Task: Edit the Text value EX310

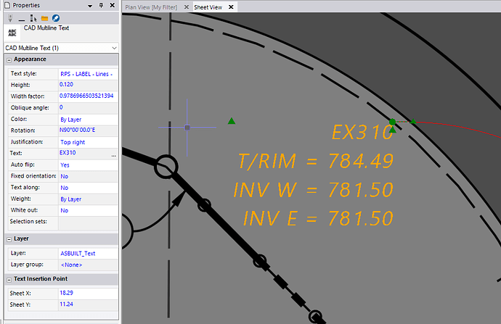Action: pos(84,153)
